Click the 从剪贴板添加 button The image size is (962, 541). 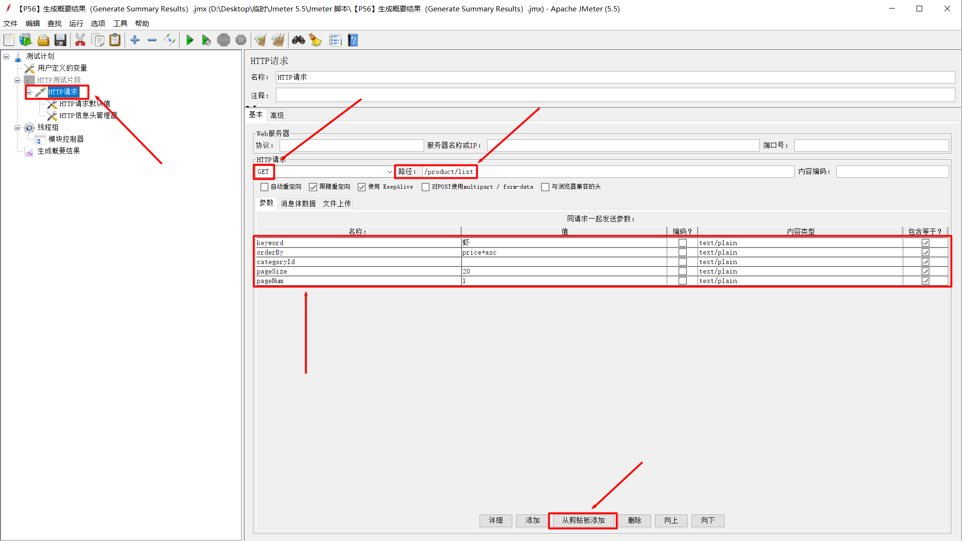tap(582, 520)
